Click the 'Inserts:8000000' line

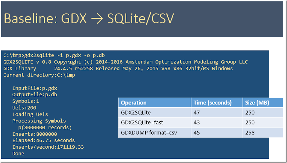(x=35, y=134)
